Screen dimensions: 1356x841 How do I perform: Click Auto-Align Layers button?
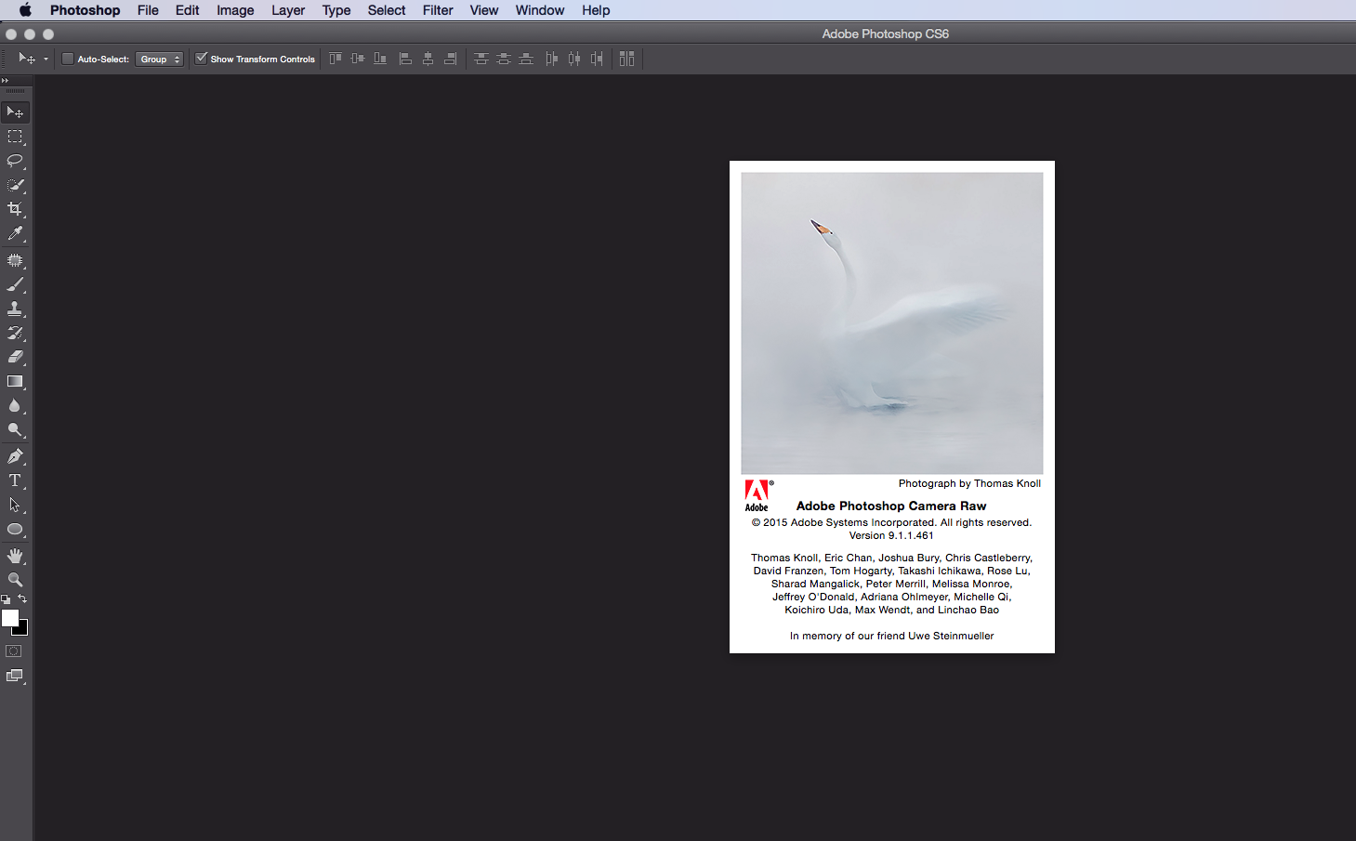(626, 59)
